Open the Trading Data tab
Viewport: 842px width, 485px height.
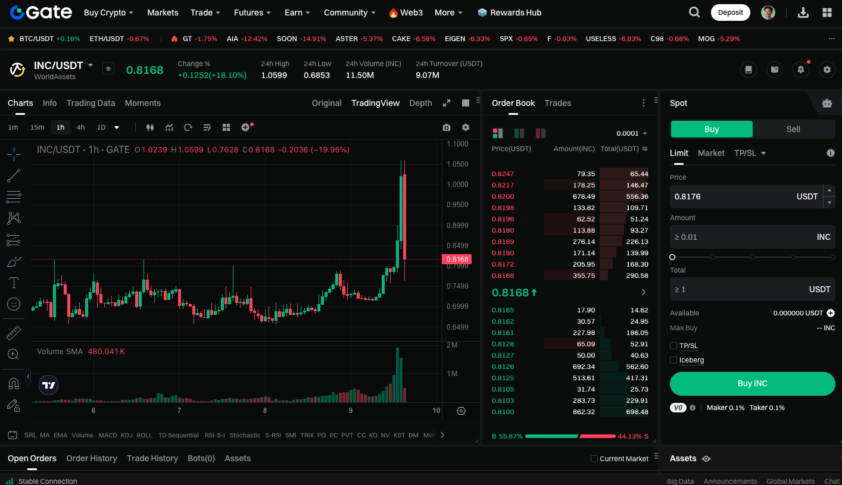point(91,103)
